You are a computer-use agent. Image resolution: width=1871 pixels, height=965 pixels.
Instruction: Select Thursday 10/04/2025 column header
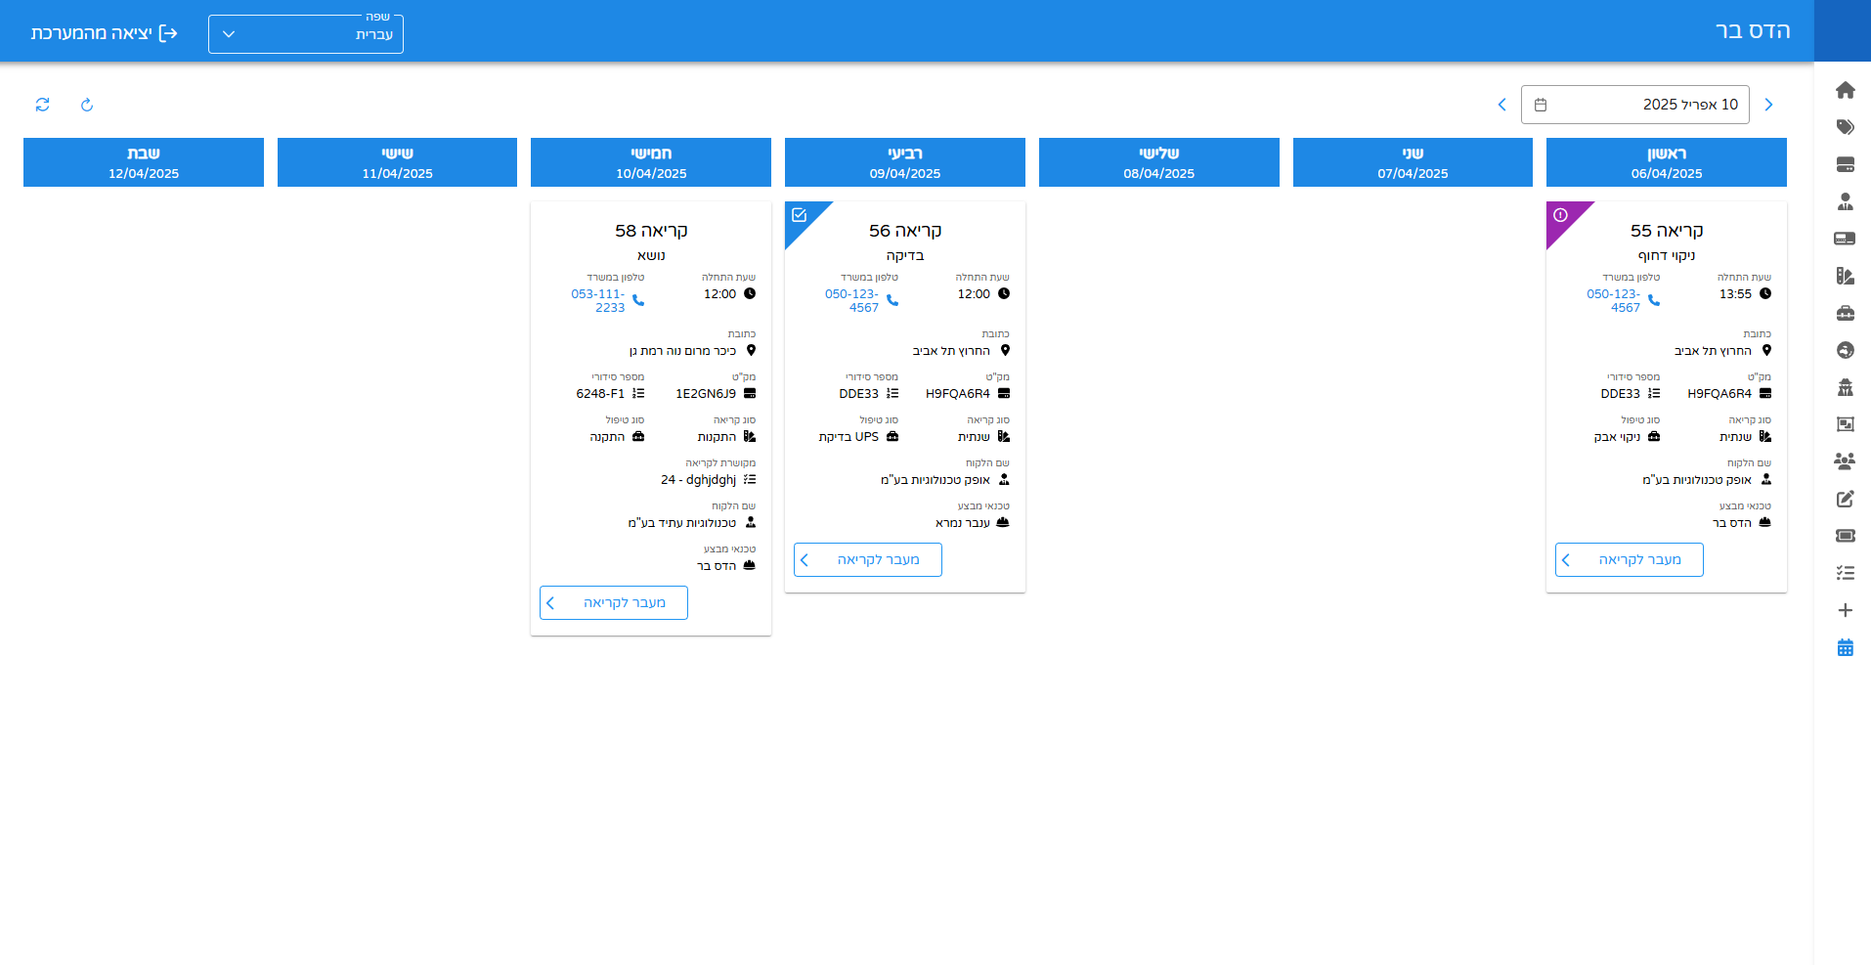[x=651, y=162]
